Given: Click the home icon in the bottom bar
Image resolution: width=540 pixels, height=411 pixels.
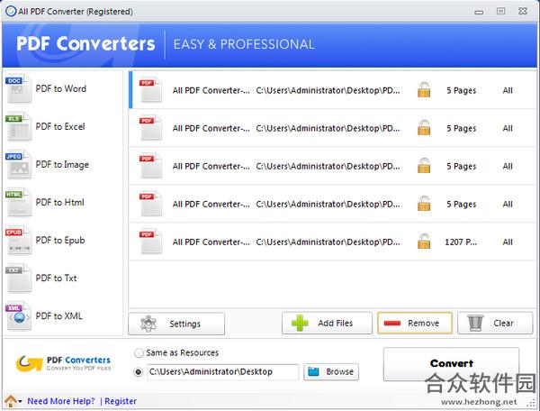Looking at the screenshot, I should coord(11,401).
